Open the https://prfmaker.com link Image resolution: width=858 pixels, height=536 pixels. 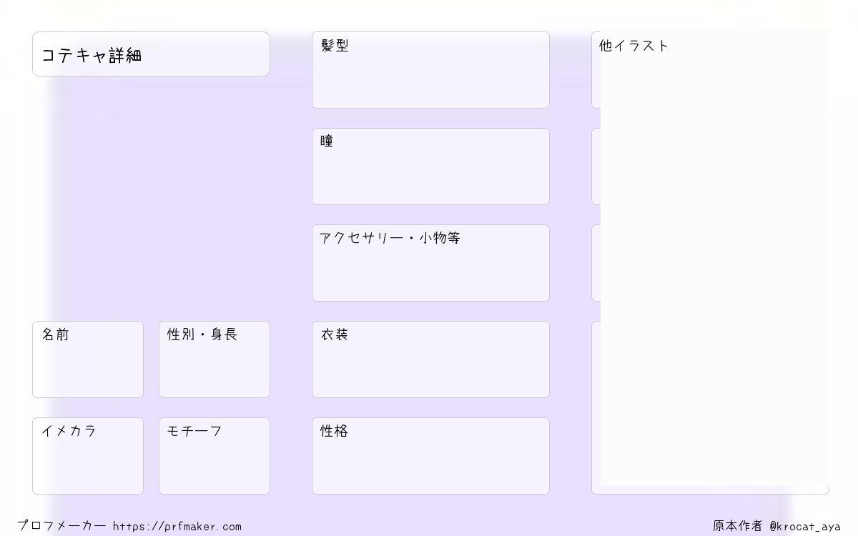(177, 527)
